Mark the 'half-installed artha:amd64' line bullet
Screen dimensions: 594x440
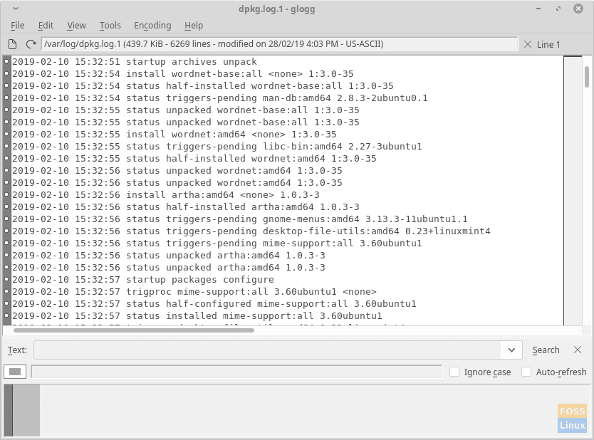point(6,206)
